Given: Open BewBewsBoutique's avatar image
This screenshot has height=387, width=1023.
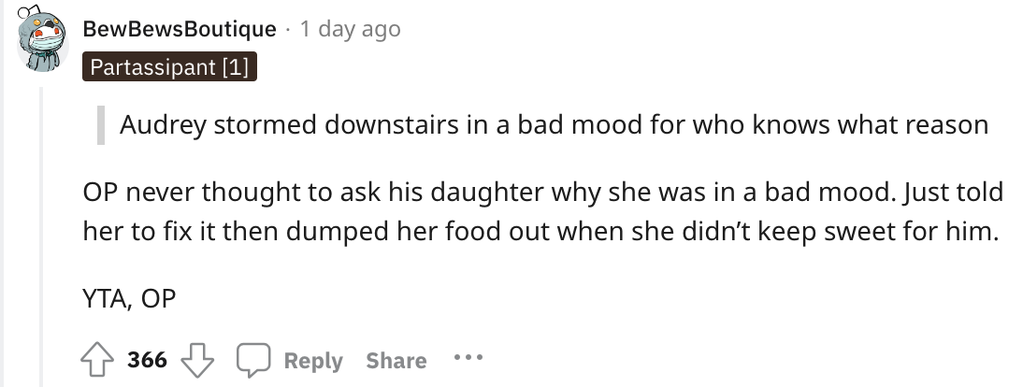Looking at the screenshot, I should (43, 42).
